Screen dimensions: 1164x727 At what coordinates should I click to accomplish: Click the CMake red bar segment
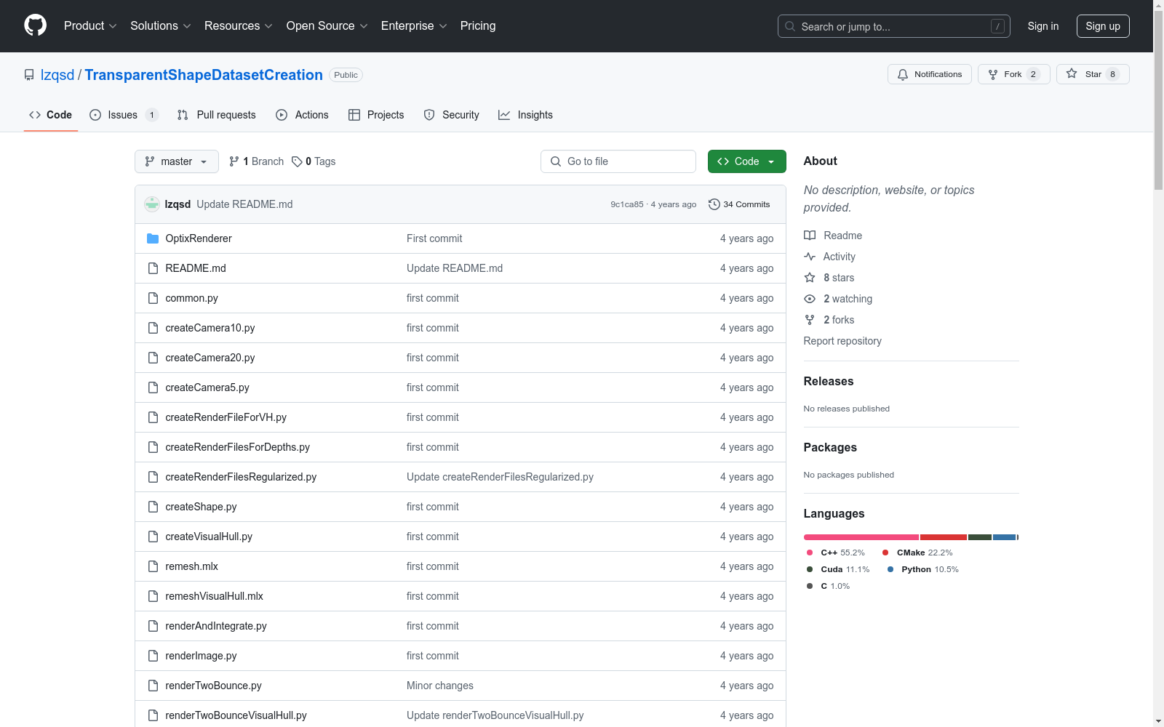coord(944,537)
